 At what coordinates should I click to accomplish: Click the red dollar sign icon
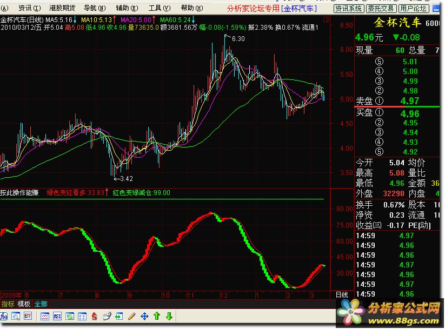click(x=95, y=317)
